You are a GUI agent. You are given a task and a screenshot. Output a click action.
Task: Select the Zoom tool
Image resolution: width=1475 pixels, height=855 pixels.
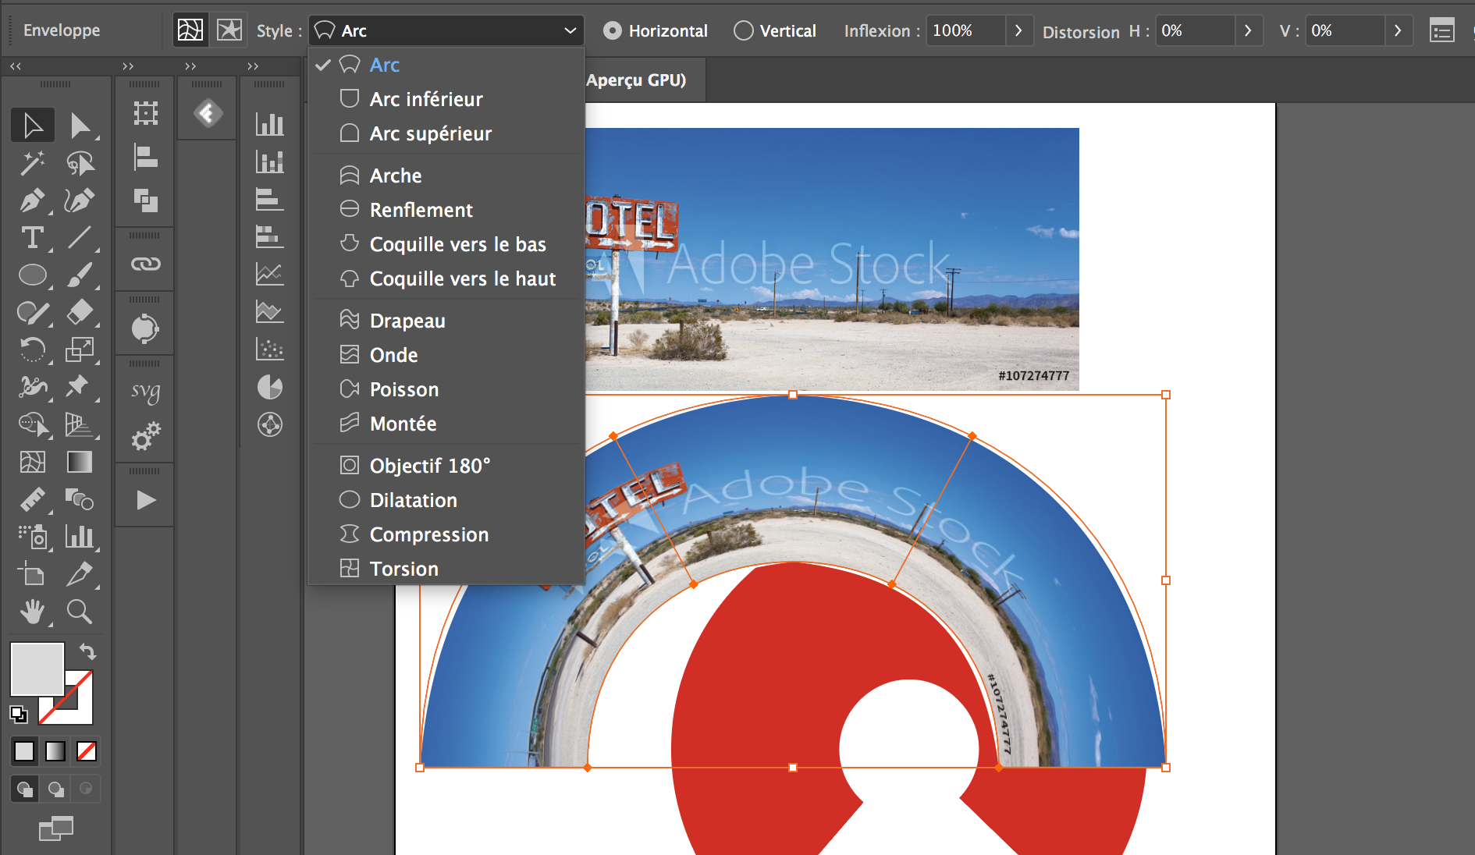[x=80, y=612]
